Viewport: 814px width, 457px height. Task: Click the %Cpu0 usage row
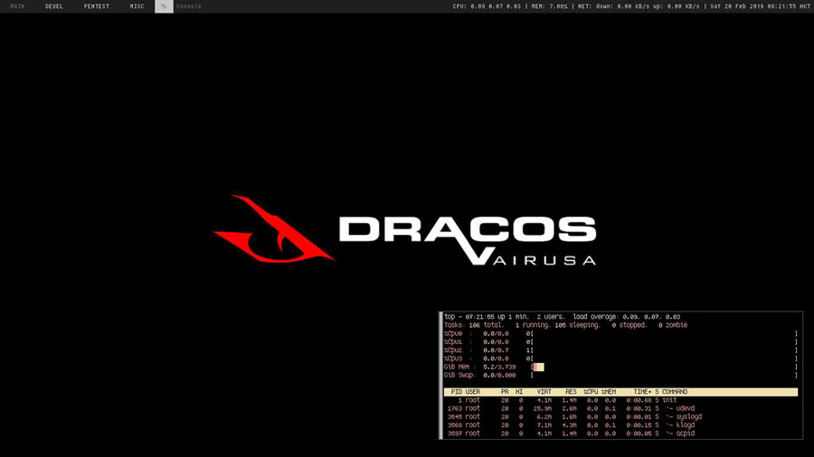point(620,333)
